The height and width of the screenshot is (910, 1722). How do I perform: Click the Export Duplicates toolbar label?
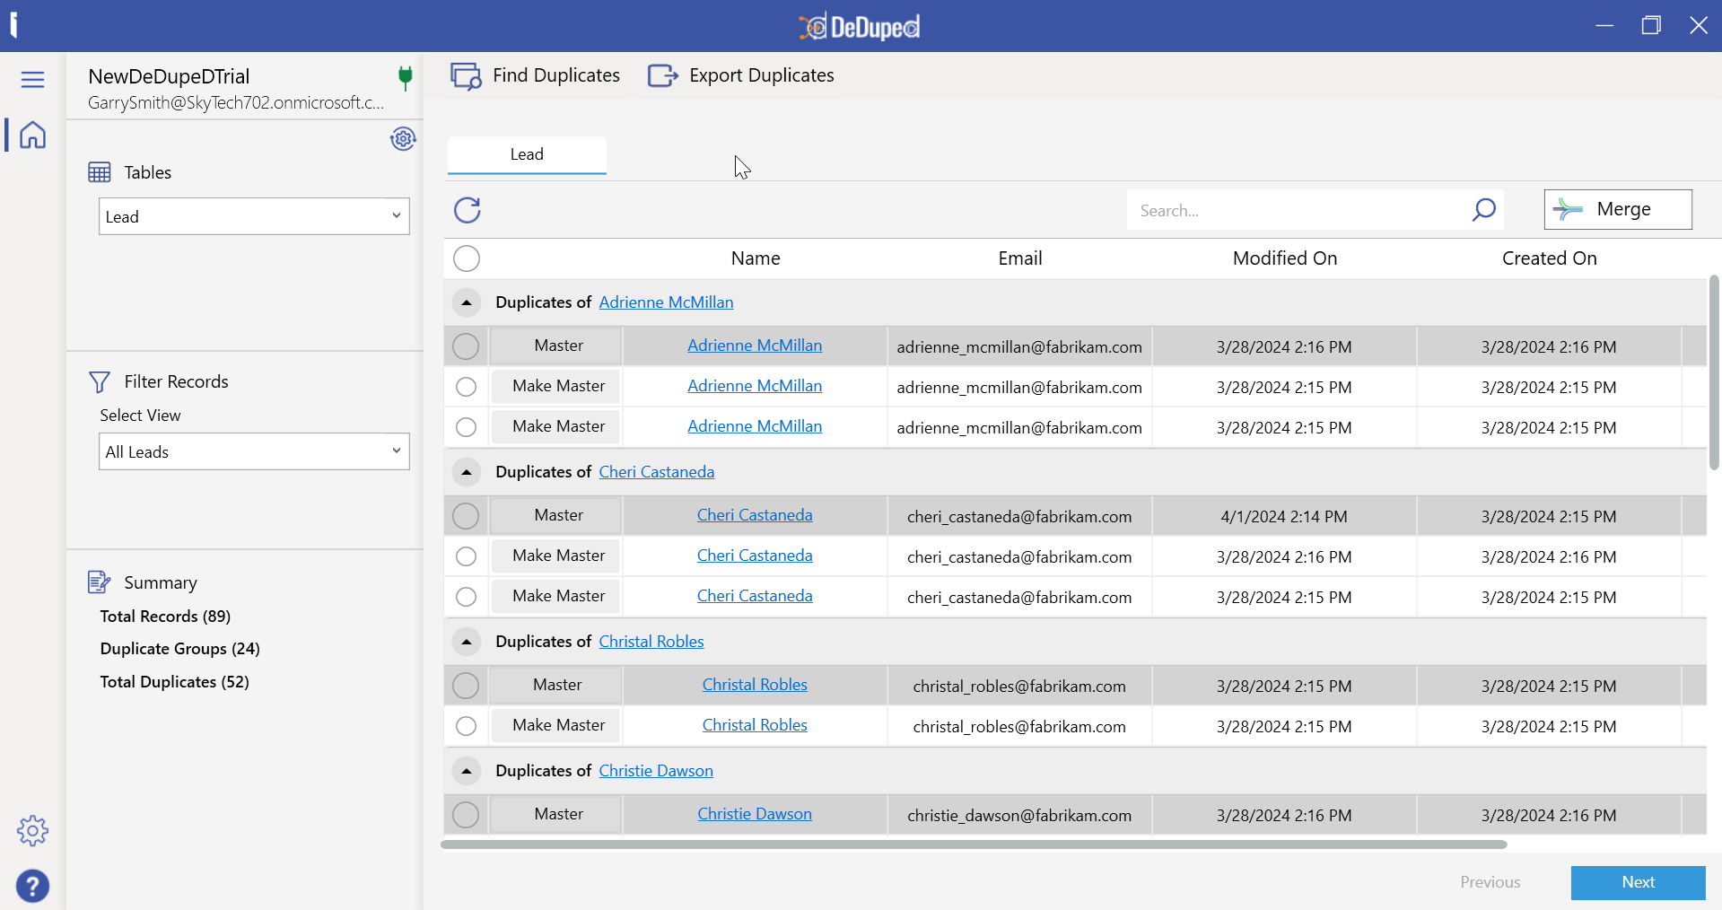point(762,75)
